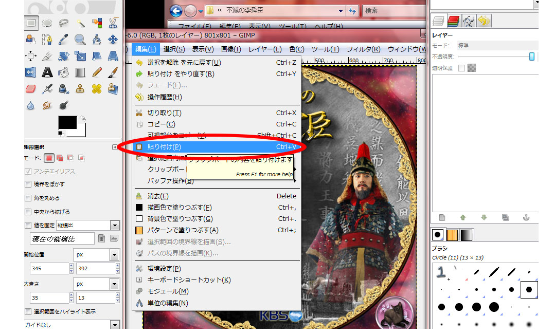Enable 中央から拡げる expand from center
554x335 pixels.
coord(28,212)
